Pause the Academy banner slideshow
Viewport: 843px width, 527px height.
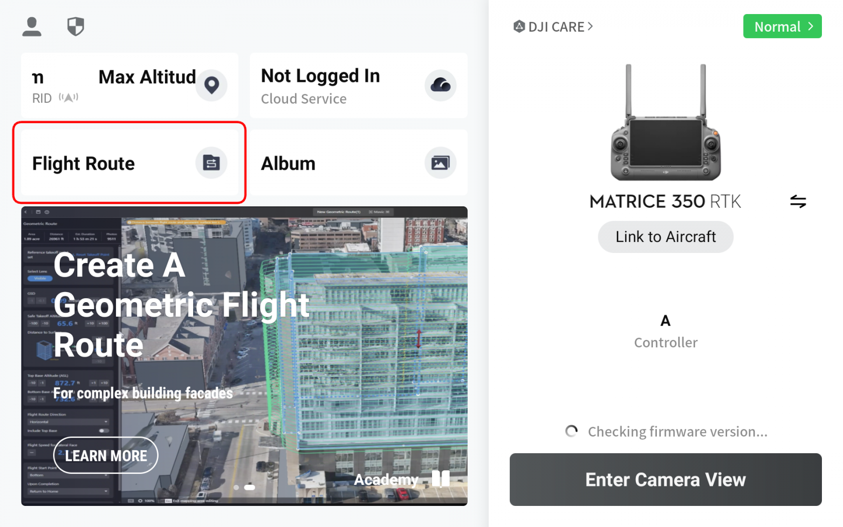(x=441, y=478)
